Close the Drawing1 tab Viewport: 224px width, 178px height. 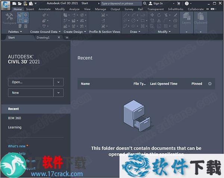[x=59, y=38]
